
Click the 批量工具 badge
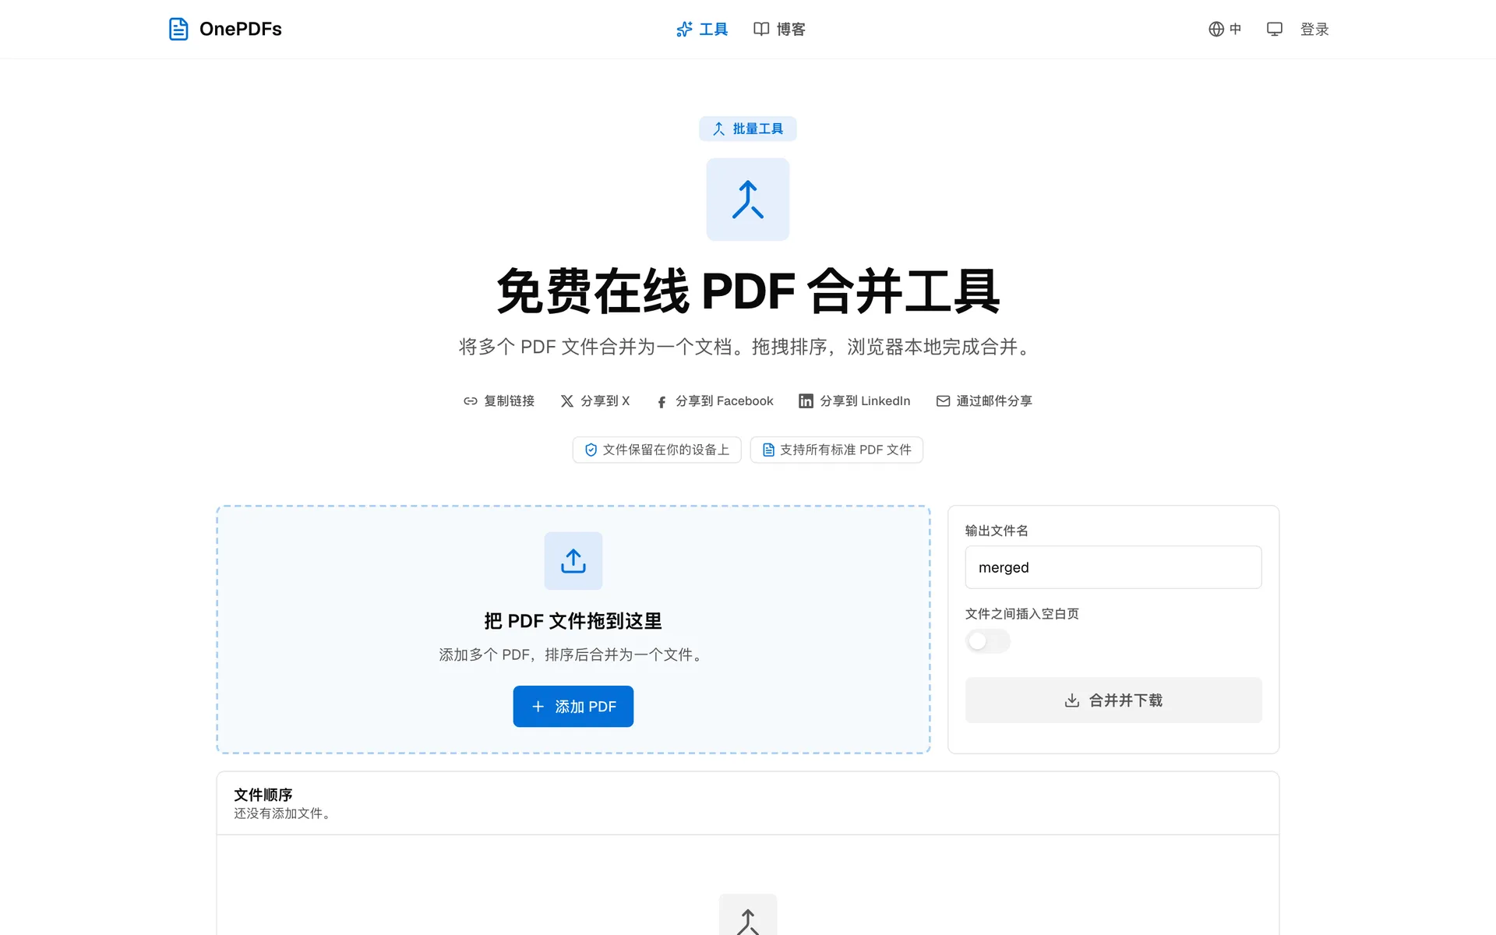click(x=748, y=129)
